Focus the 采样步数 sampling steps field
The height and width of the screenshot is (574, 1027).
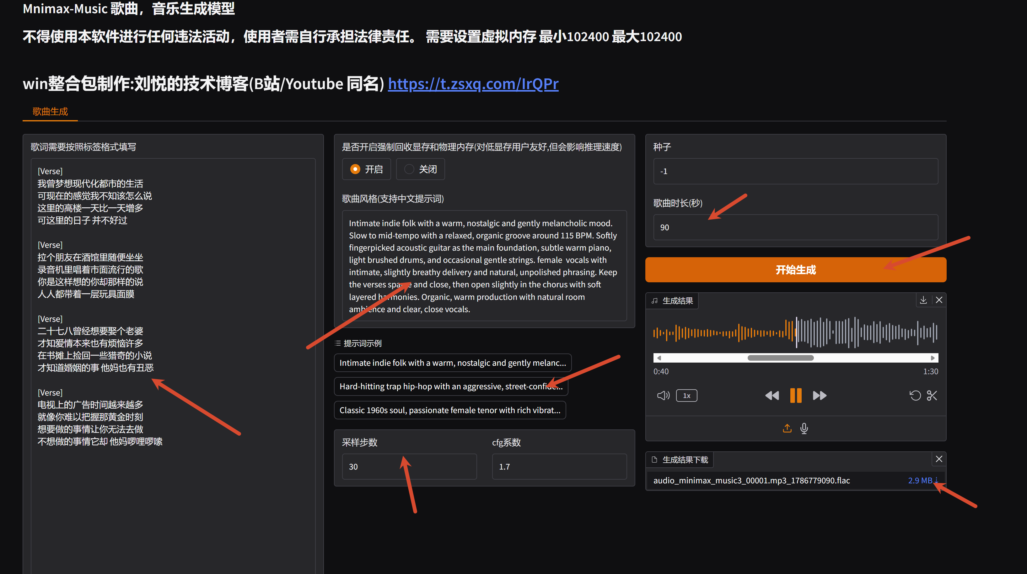click(409, 466)
